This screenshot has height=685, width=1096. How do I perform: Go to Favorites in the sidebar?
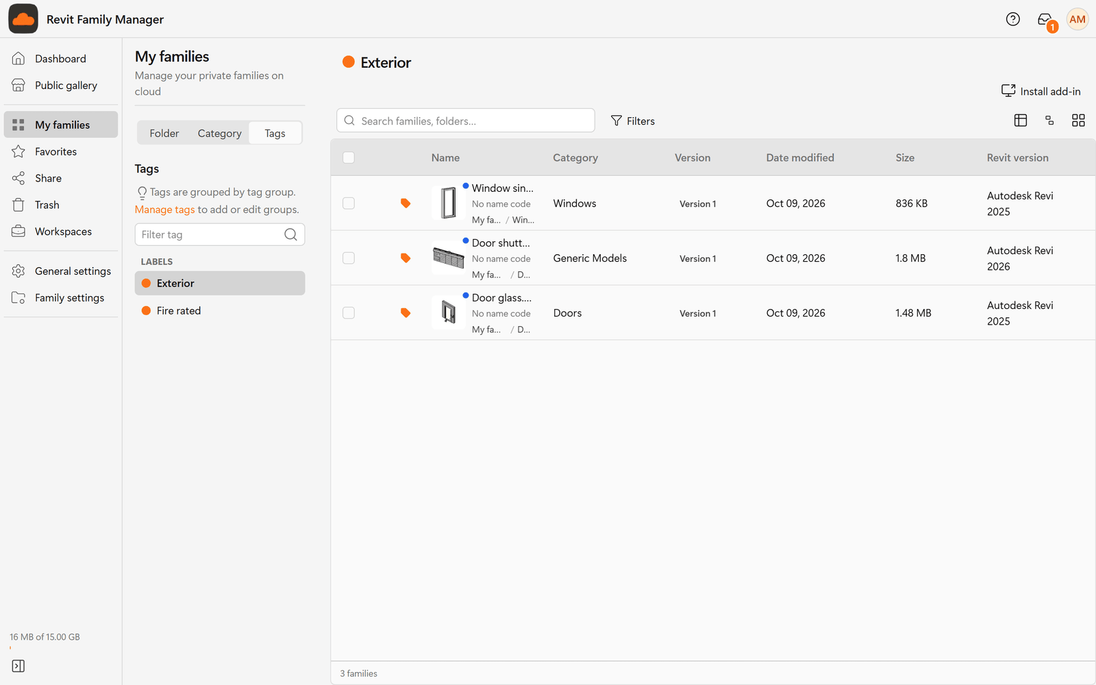tap(60, 151)
